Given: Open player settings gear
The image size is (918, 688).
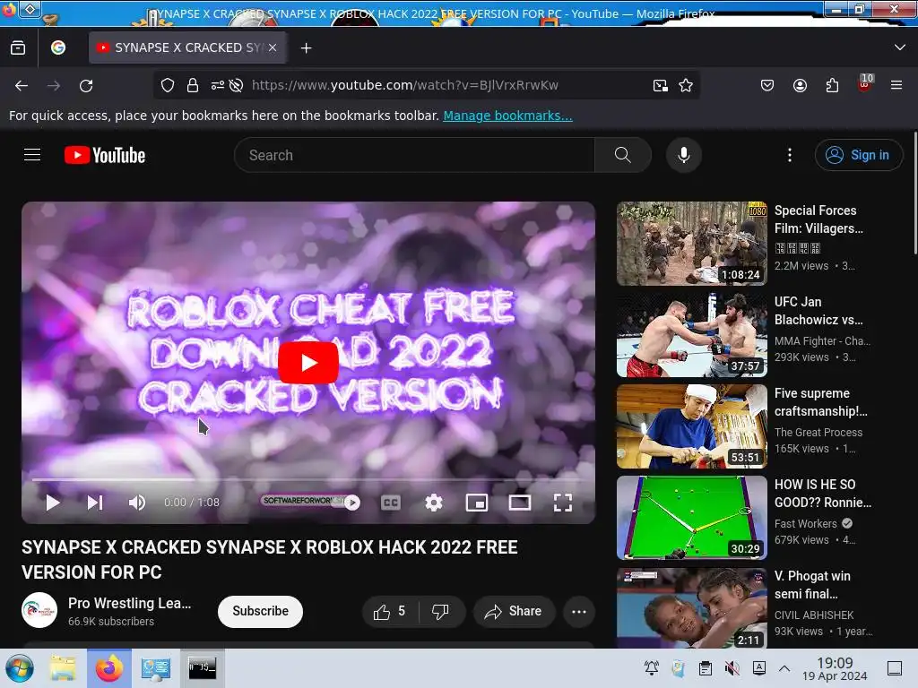Looking at the screenshot, I should 434,503.
